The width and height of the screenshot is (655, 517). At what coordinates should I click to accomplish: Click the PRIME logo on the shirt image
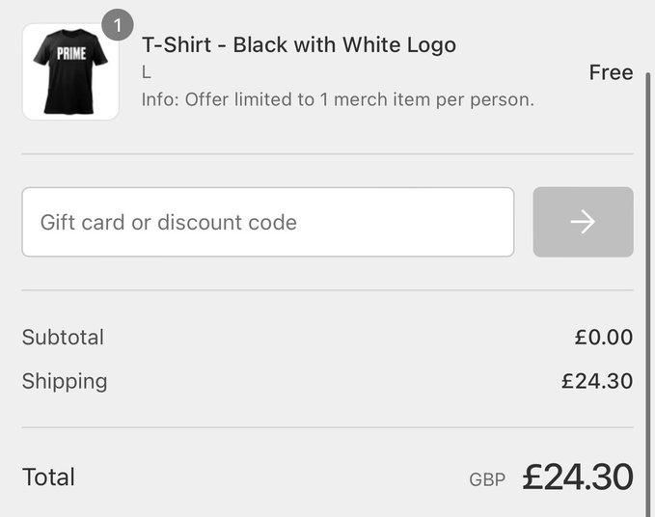point(70,54)
